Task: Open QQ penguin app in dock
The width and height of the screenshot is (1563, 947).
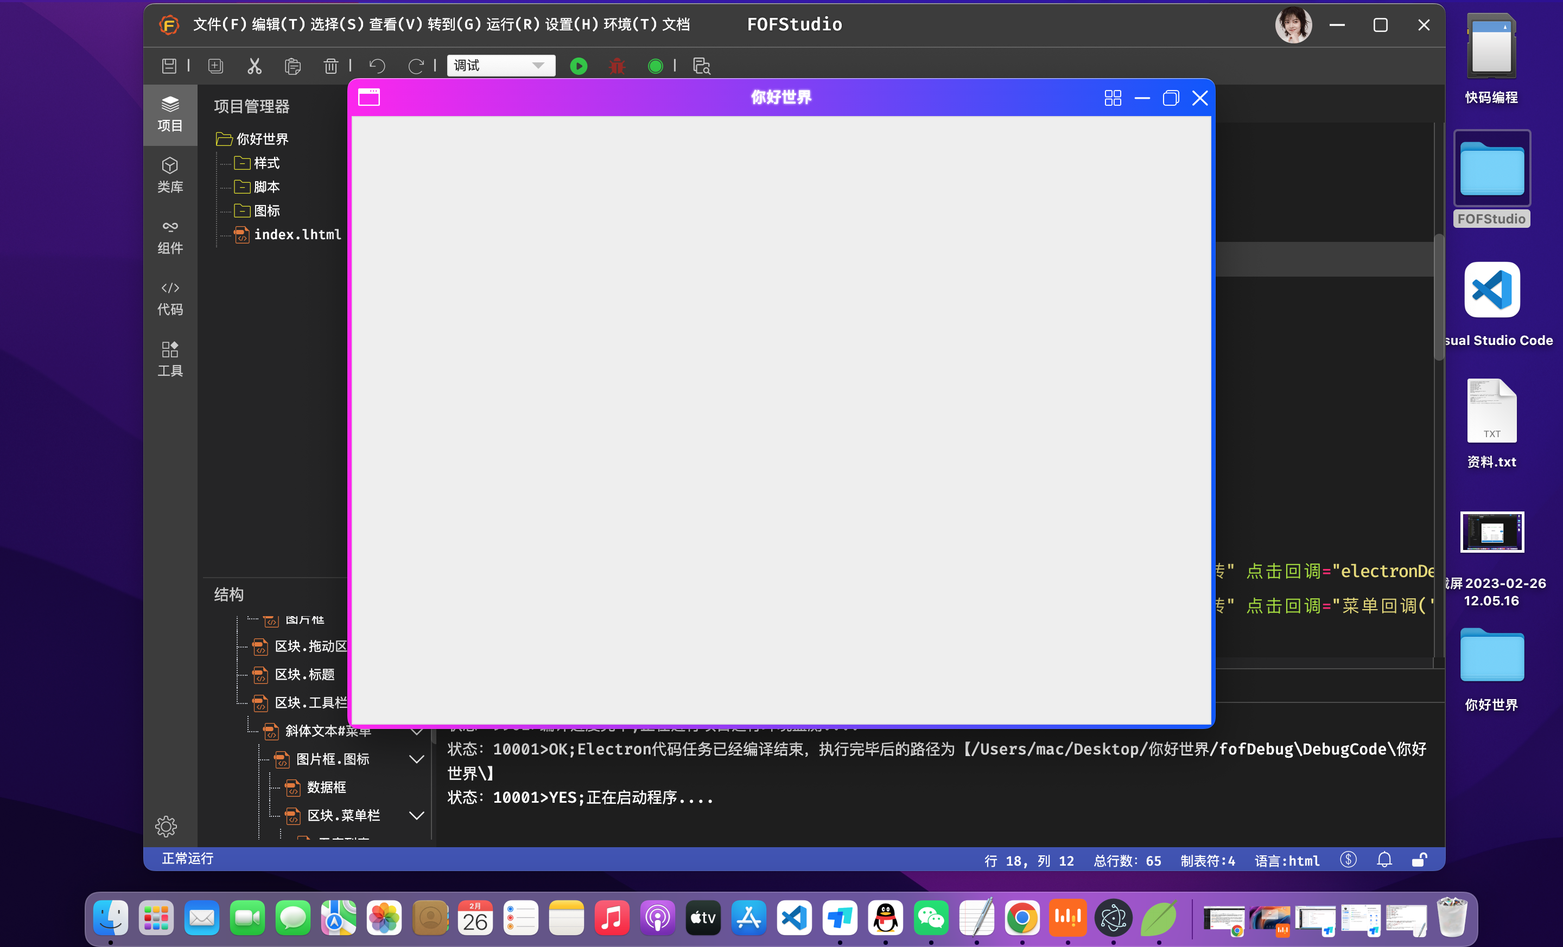Action: 885,917
